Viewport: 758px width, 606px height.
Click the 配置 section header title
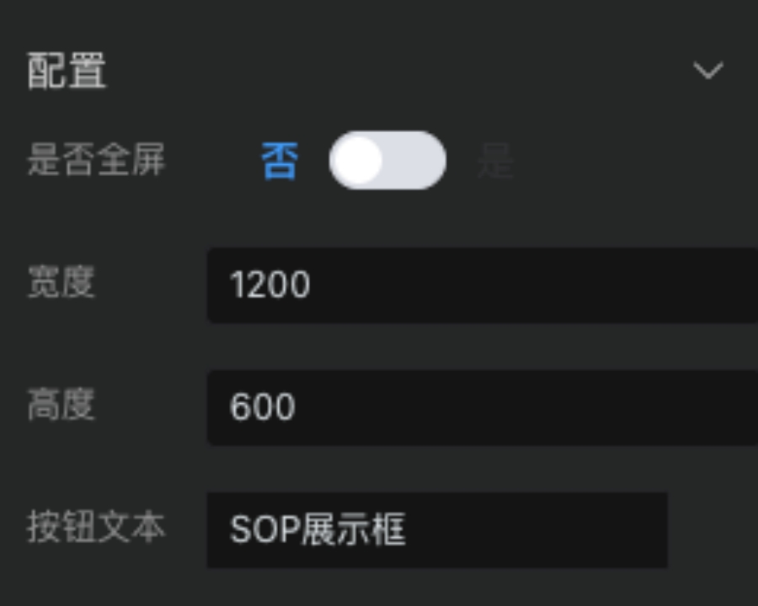tap(67, 71)
